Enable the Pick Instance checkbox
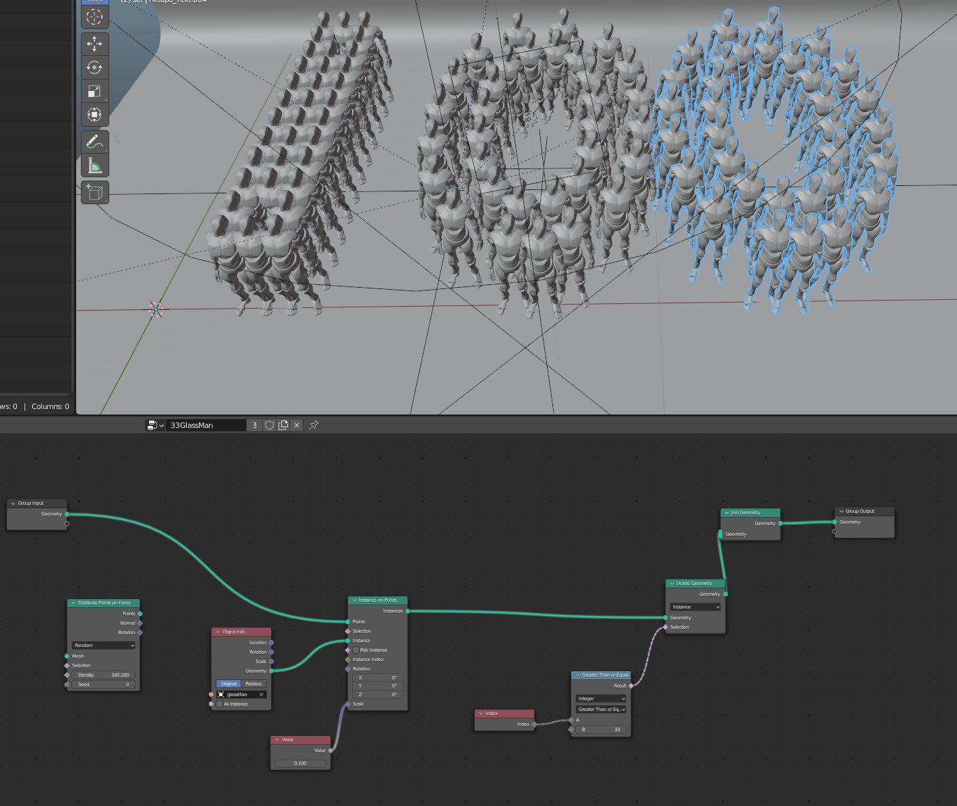Image resolution: width=957 pixels, height=806 pixels. point(355,650)
